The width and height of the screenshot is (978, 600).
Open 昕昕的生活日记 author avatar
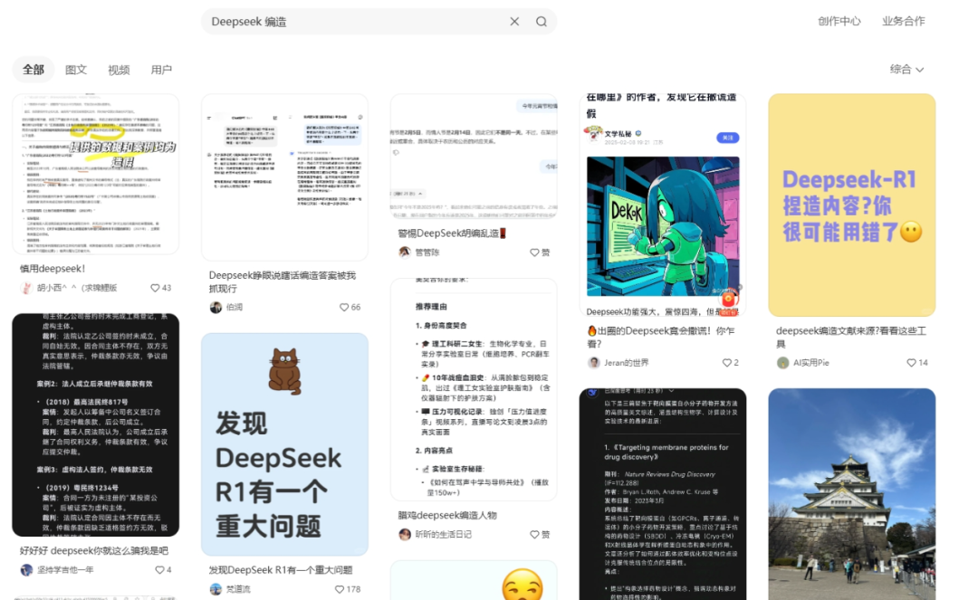pos(405,535)
